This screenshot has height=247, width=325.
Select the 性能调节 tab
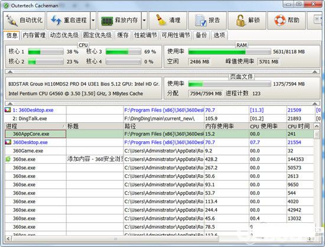pos(145,35)
